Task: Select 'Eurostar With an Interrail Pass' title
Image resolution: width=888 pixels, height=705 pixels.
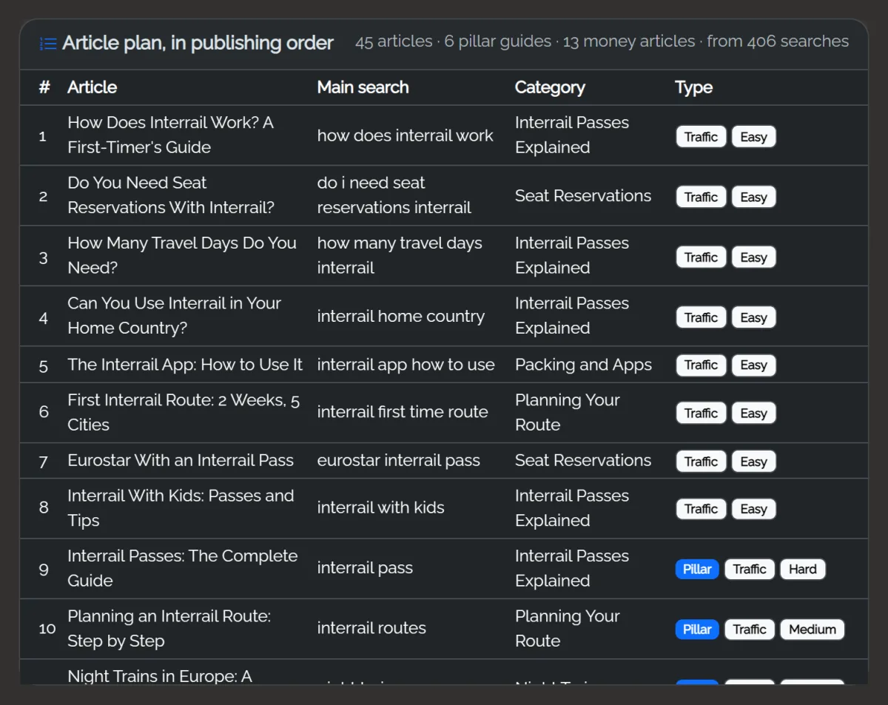Action: click(x=181, y=460)
